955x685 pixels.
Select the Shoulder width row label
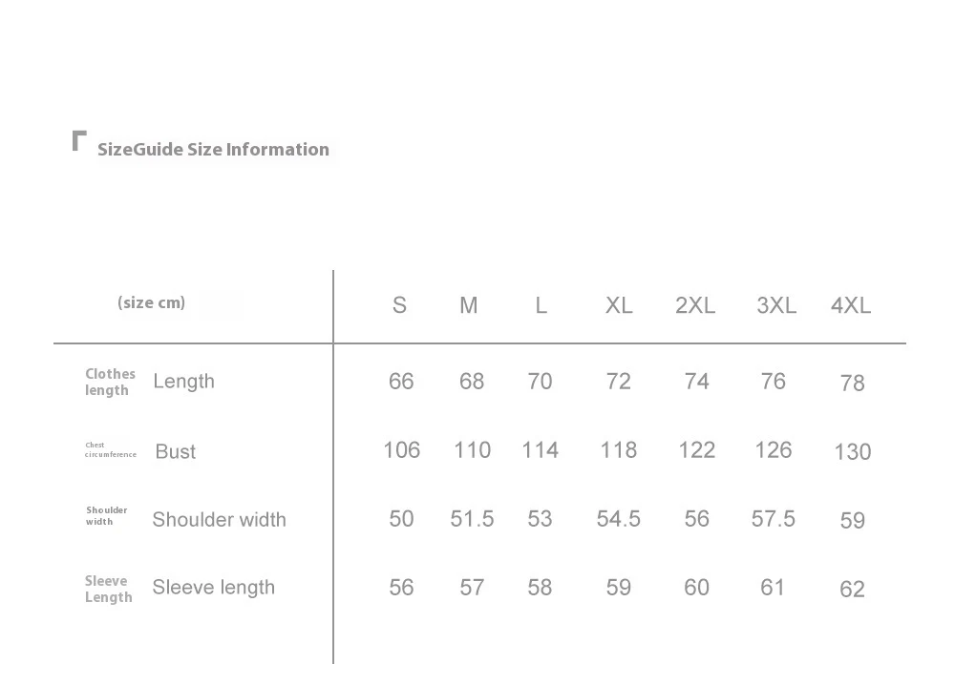click(x=220, y=520)
